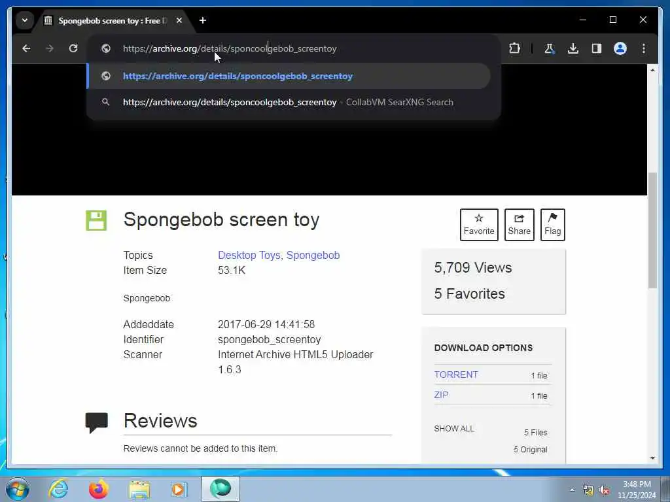This screenshot has height=502, width=670.
Task: Open the taskbar clock showing 3:48 PM
Action: 636,490
